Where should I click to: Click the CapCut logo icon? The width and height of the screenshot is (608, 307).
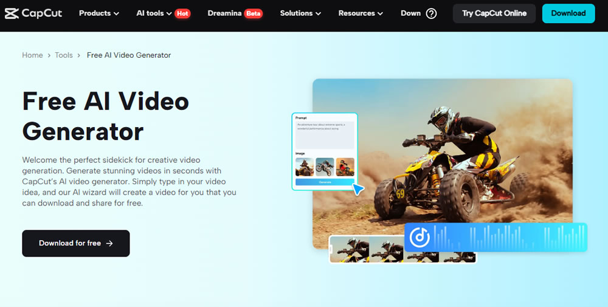click(x=12, y=13)
